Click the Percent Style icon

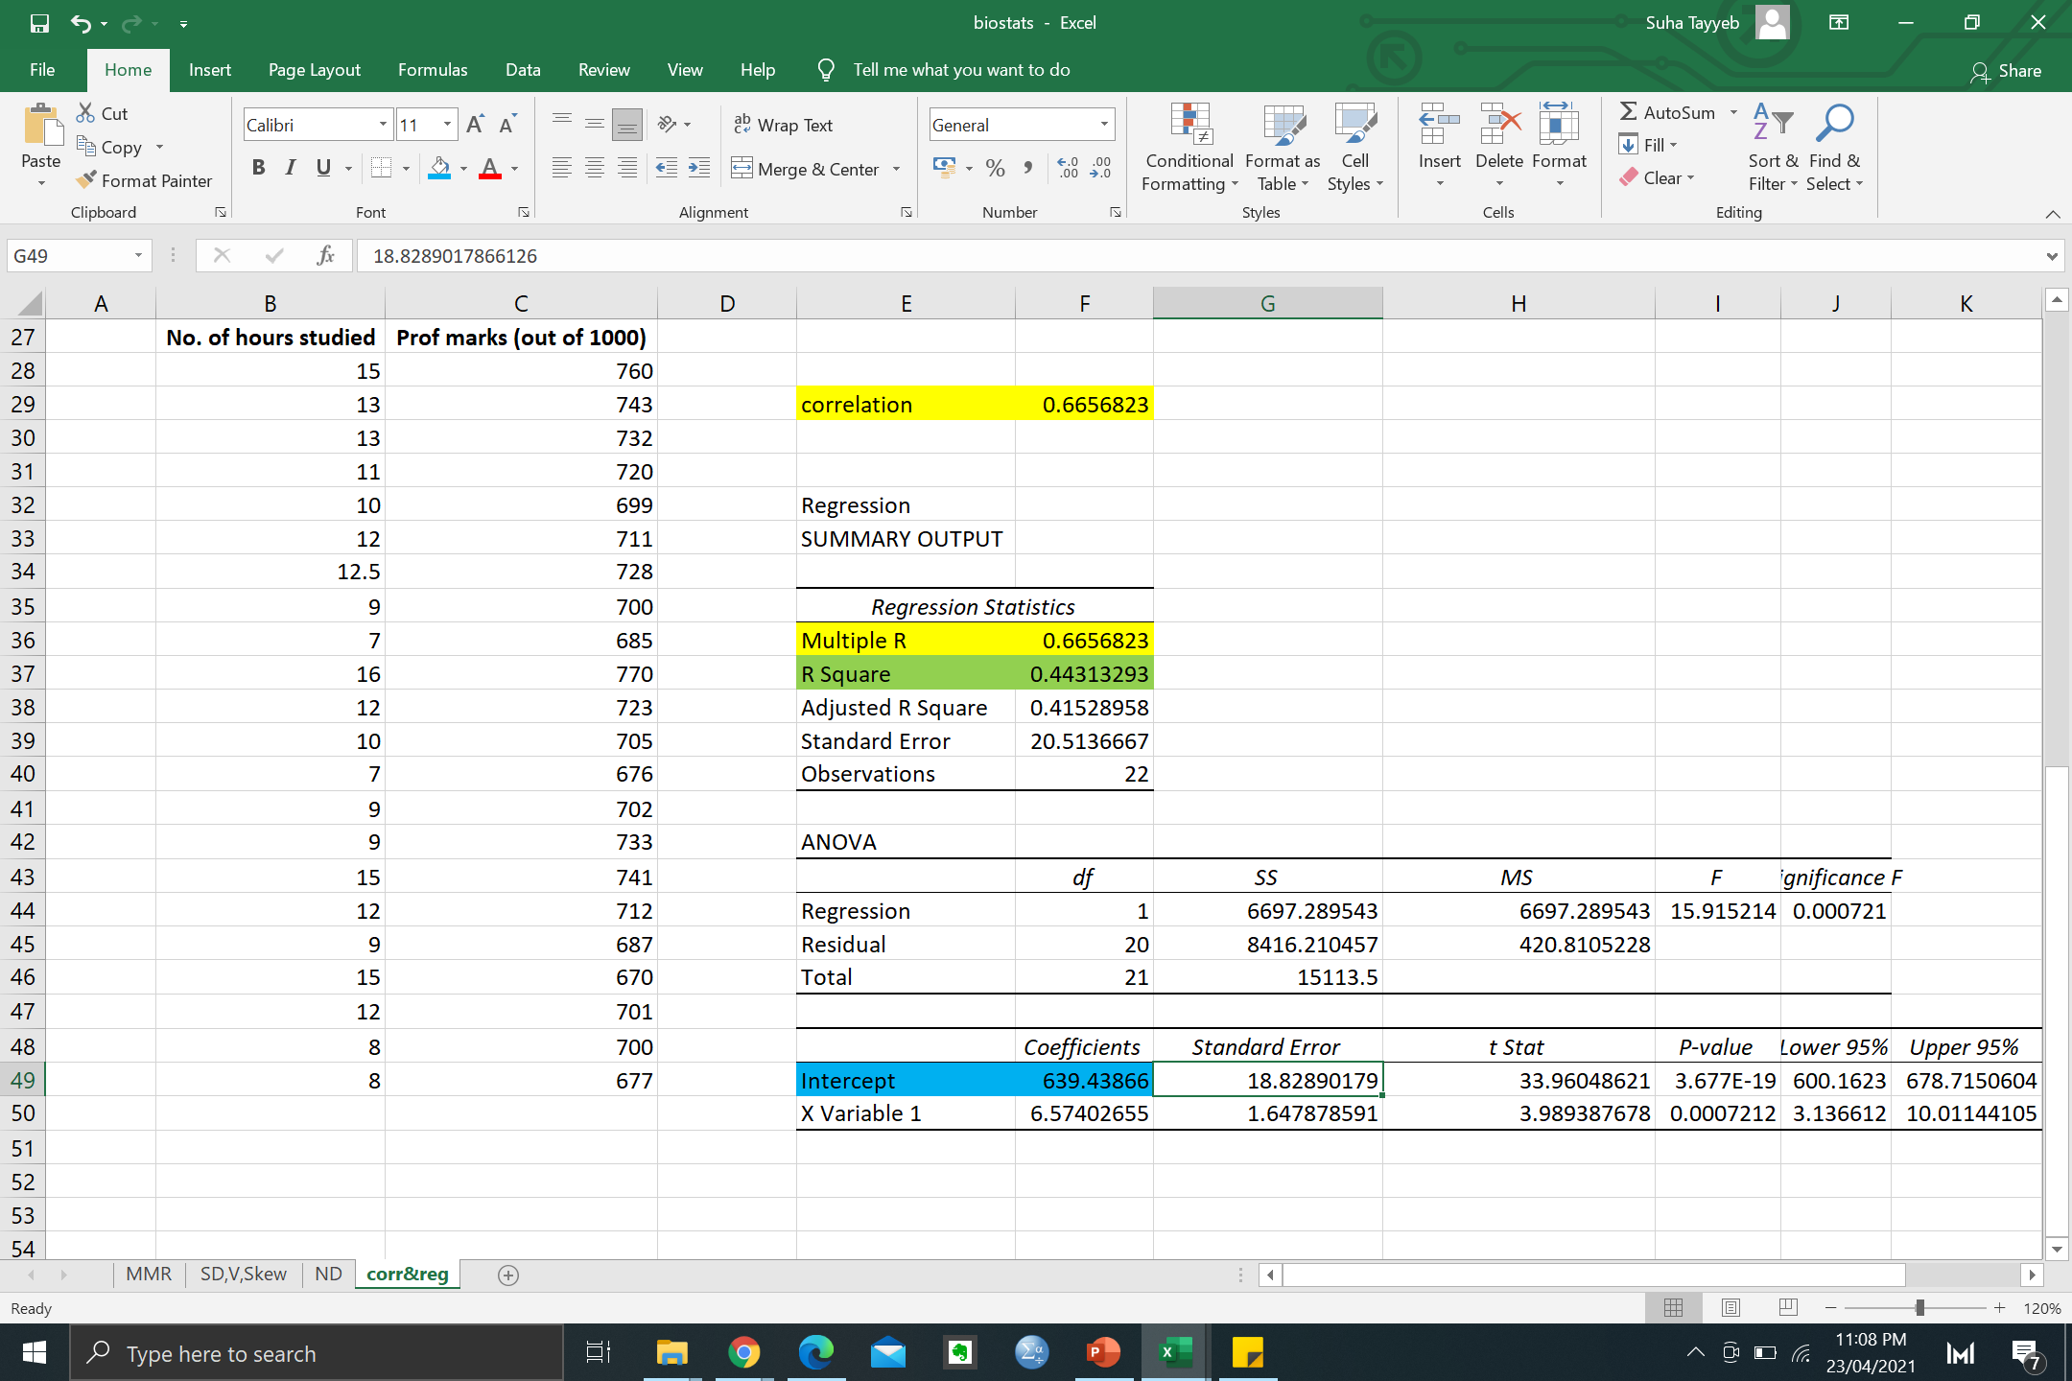point(995,168)
